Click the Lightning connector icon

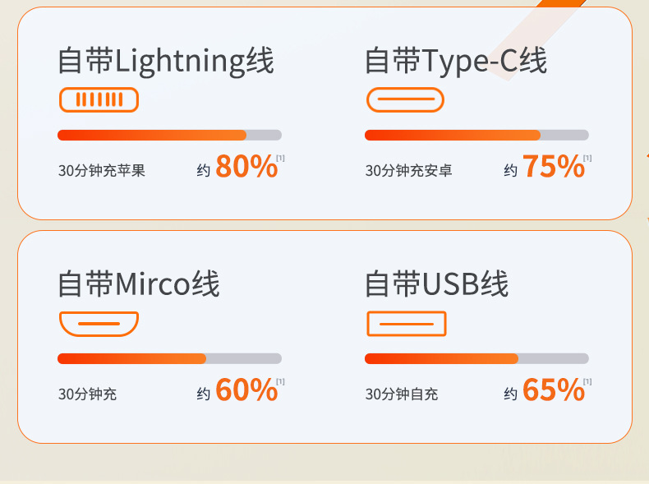99,99
